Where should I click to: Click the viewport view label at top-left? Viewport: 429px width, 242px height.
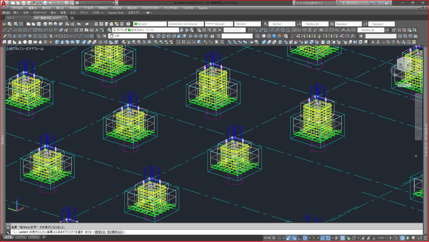(24, 48)
